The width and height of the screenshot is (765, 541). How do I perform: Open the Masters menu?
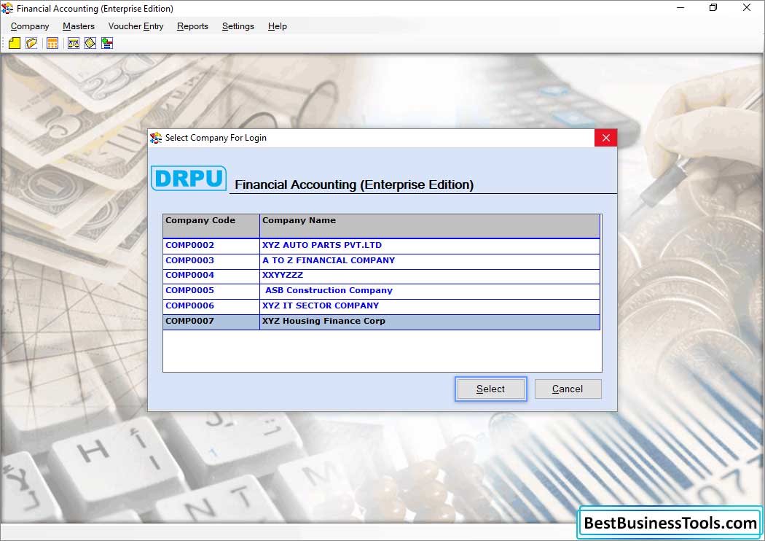coord(79,26)
